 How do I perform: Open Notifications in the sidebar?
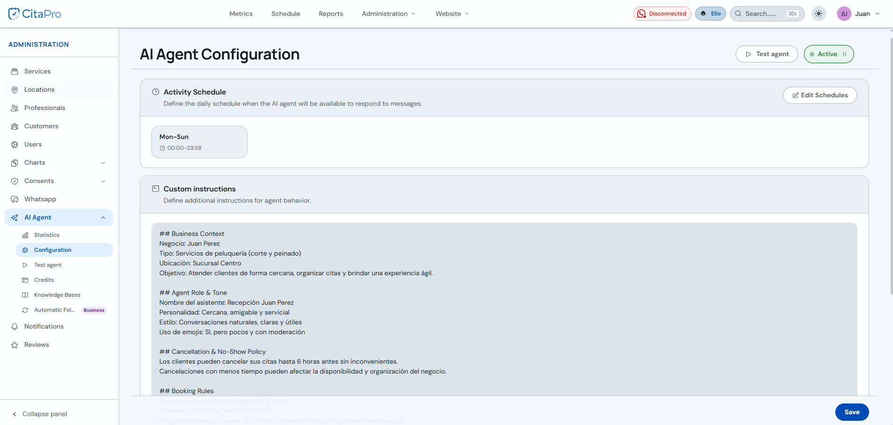[59, 326]
